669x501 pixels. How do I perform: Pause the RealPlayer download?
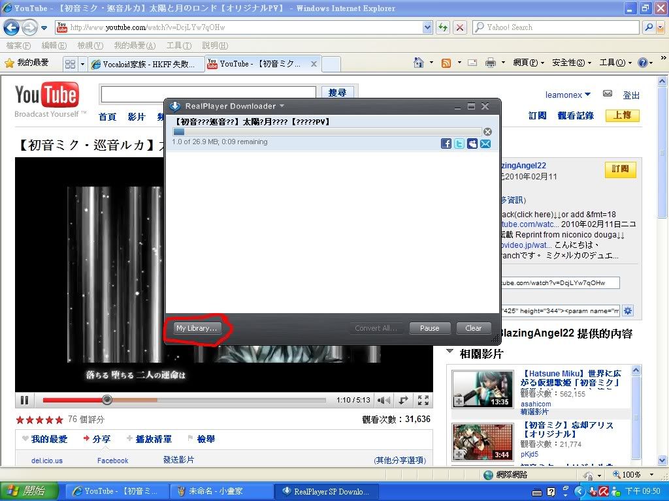429,328
